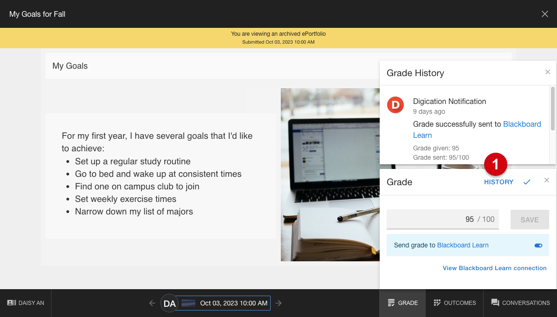Viewport: 557px width, 317px height.
Task: Click the 'Grade History' heading
Action: pyautogui.click(x=415, y=73)
